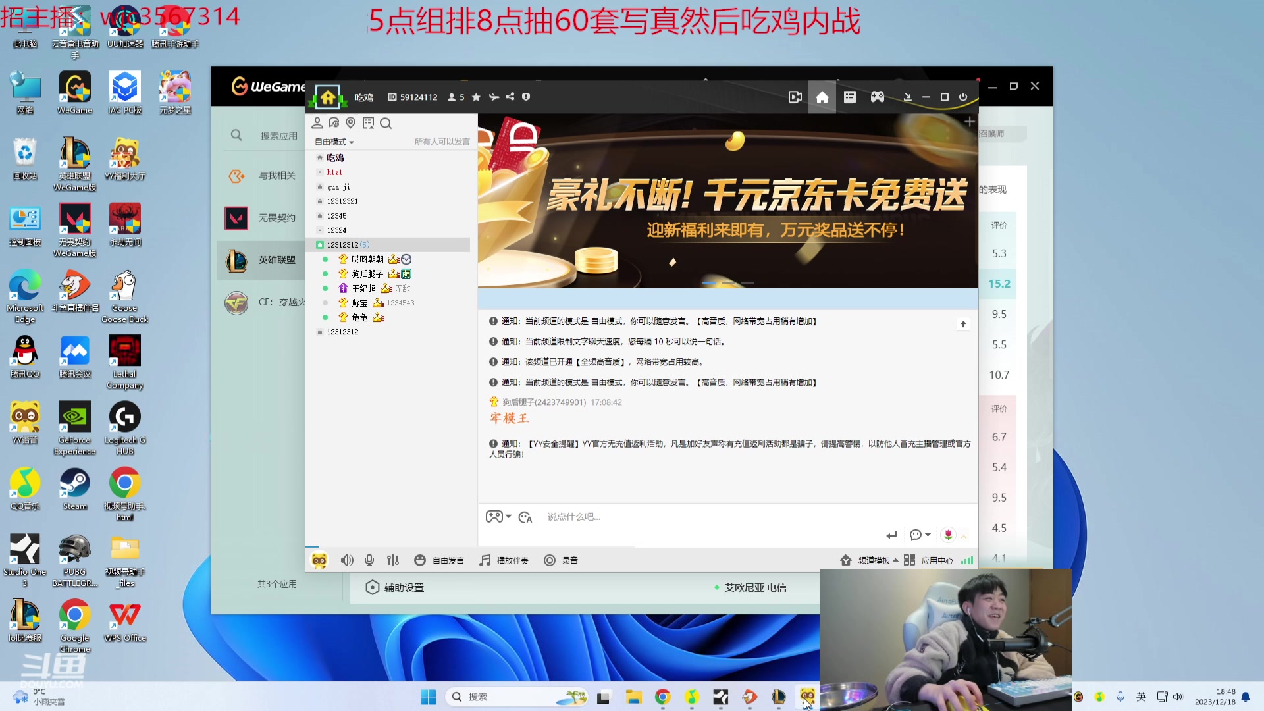
Task: Open Windows Start menu
Action: pos(428,697)
